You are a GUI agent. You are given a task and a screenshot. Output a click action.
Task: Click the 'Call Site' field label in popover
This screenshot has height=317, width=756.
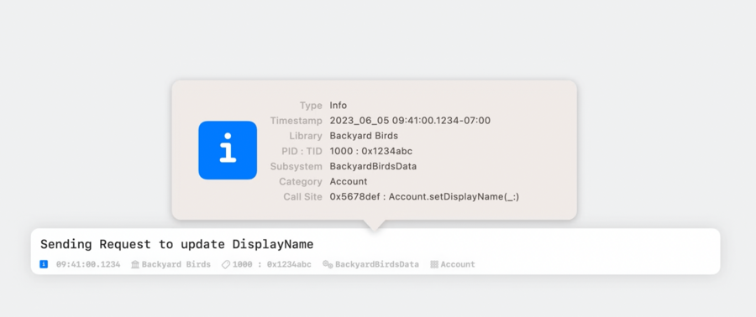pyautogui.click(x=302, y=197)
